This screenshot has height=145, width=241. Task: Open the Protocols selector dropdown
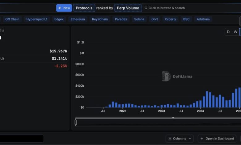(84, 8)
